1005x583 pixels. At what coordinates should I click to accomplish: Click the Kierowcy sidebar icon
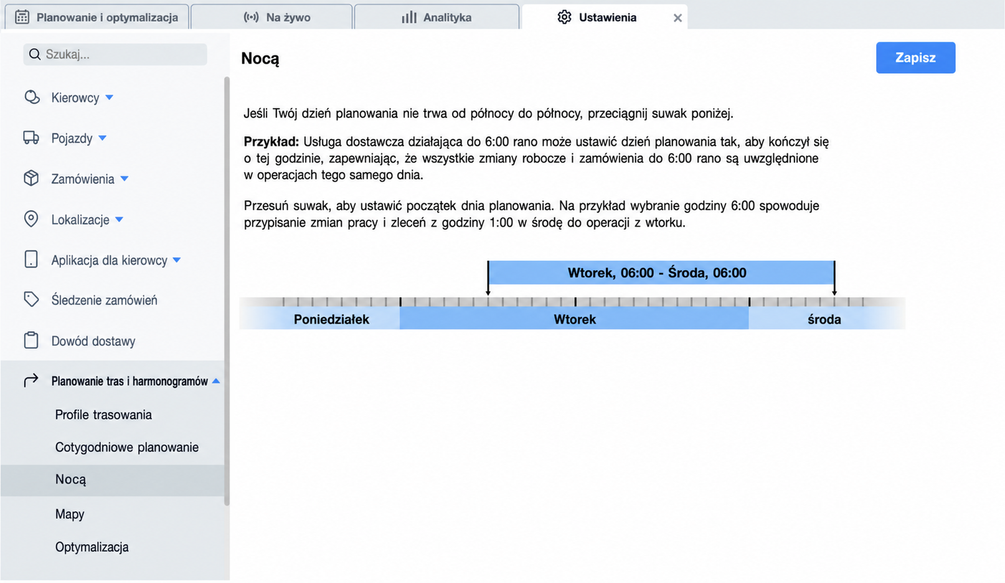pyautogui.click(x=31, y=97)
